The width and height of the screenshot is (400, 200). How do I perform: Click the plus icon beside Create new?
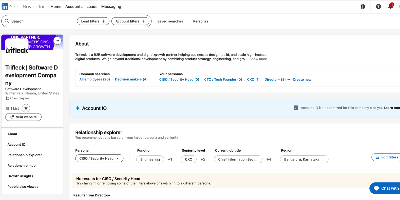[289, 79]
